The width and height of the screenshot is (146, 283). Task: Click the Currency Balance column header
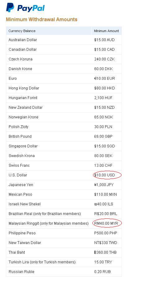(x=22, y=31)
